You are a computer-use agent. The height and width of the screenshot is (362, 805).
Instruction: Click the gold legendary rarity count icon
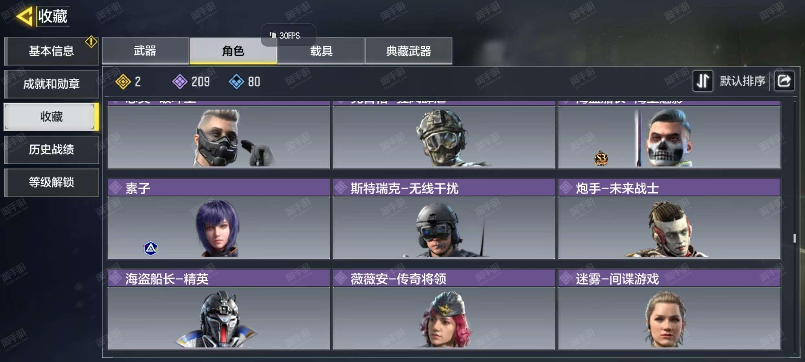123,81
